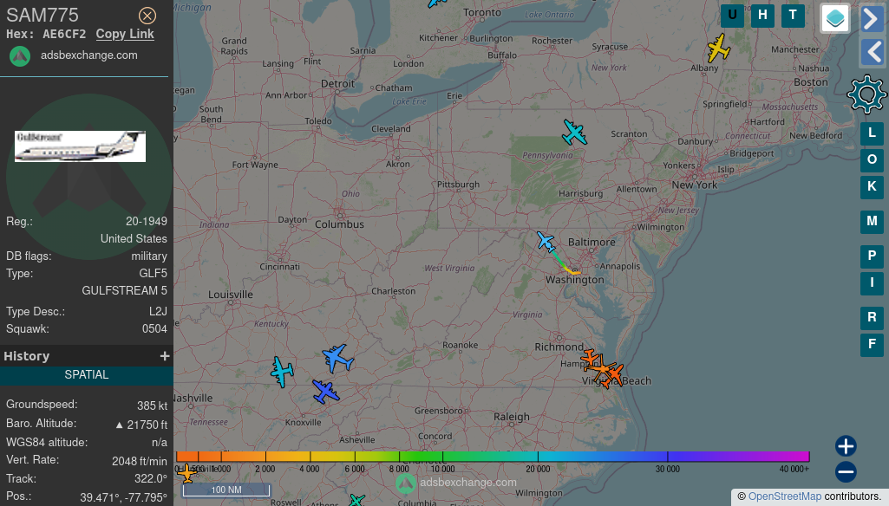The height and width of the screenshot is (506, 889).
Task: Toggle the K map button
Action: (x=872, y=186)
